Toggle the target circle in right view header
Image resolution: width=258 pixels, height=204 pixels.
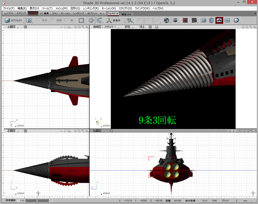click(x=111, y=131)
